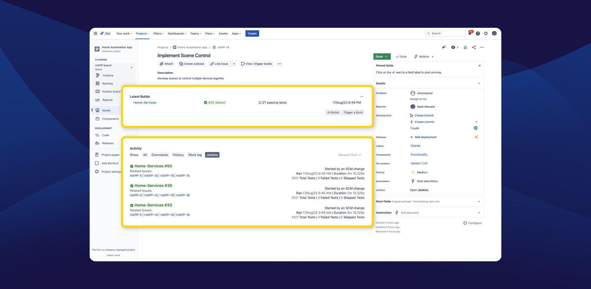Click the Attach paperclip icon
Viewport: 591px width, 289px height.
[x=162, y=64]
